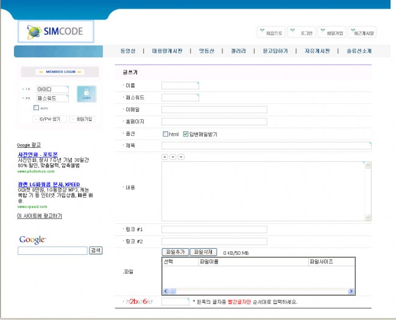This screenshot has width=396, height=320.
Task: Click the 로그인 icon button at top
Action: tap(300, 32)
